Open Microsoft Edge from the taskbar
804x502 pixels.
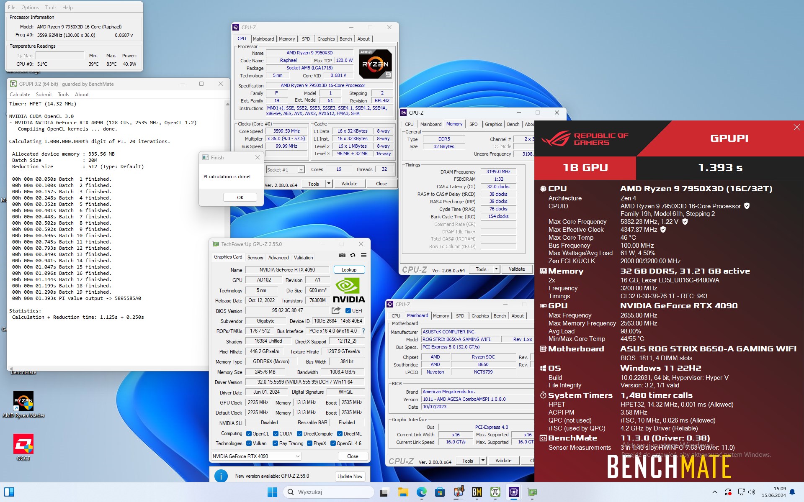421,492
